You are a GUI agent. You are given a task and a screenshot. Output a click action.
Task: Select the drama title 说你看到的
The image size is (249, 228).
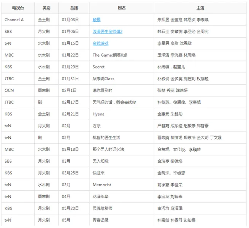click(102, 90)
